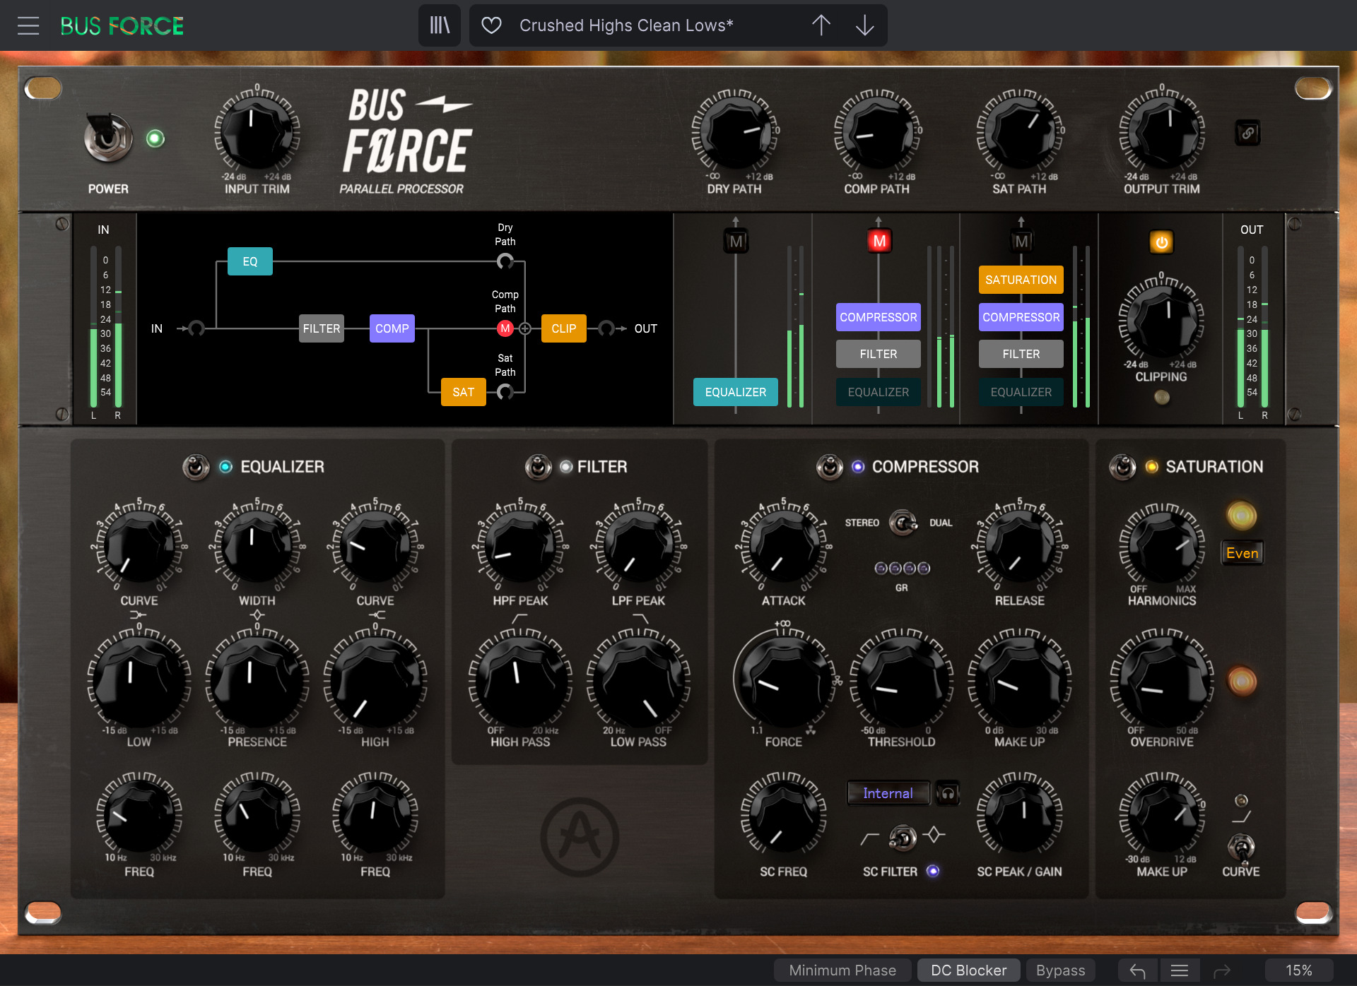
Task: Click COMPRESSOR module in Sat Path
Action: 1021,317
